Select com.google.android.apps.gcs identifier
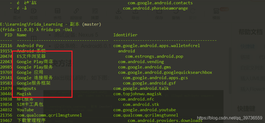 pos(156,78)
